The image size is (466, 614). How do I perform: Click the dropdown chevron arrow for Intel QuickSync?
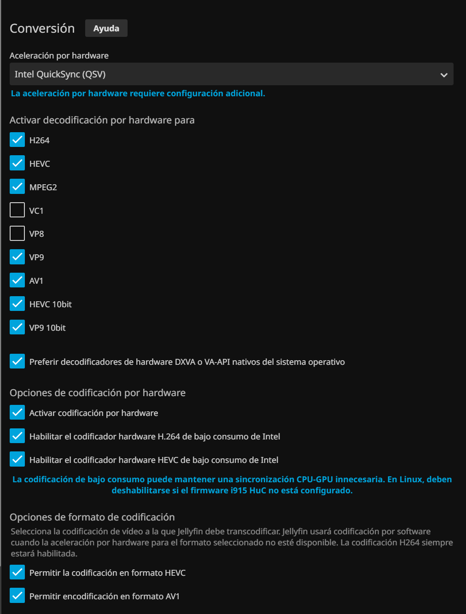pyautogui.click(x=443, y=75)
